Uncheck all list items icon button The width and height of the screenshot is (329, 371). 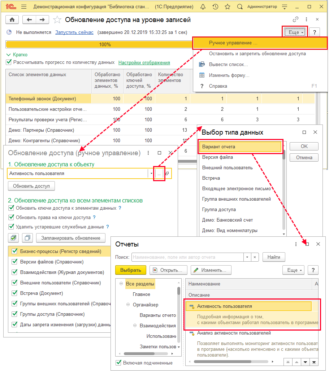[x=27, y=238]
